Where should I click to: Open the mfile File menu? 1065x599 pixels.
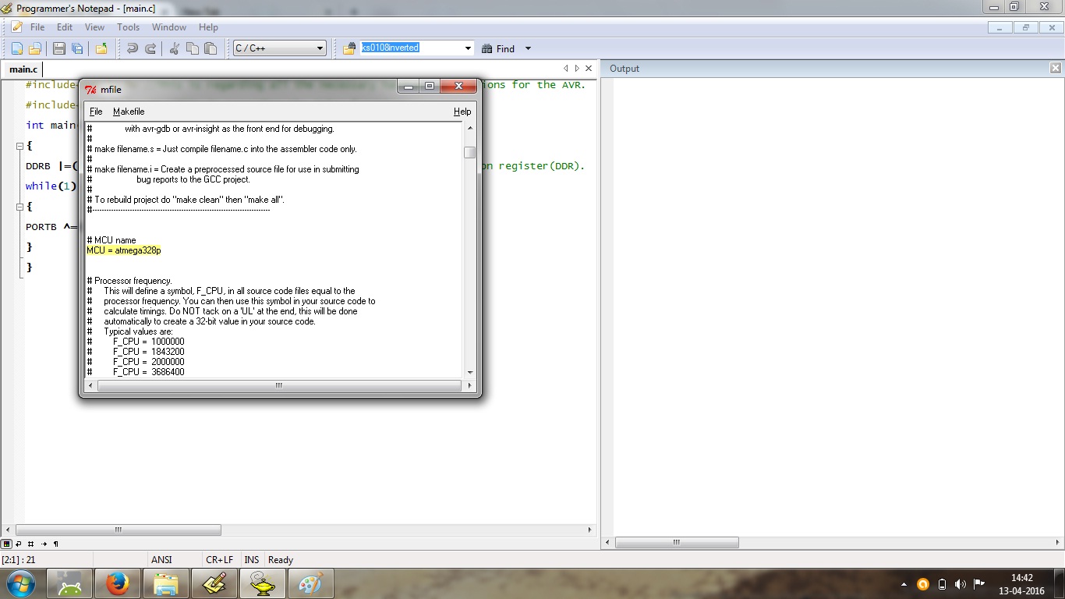[x=96, y=112]
